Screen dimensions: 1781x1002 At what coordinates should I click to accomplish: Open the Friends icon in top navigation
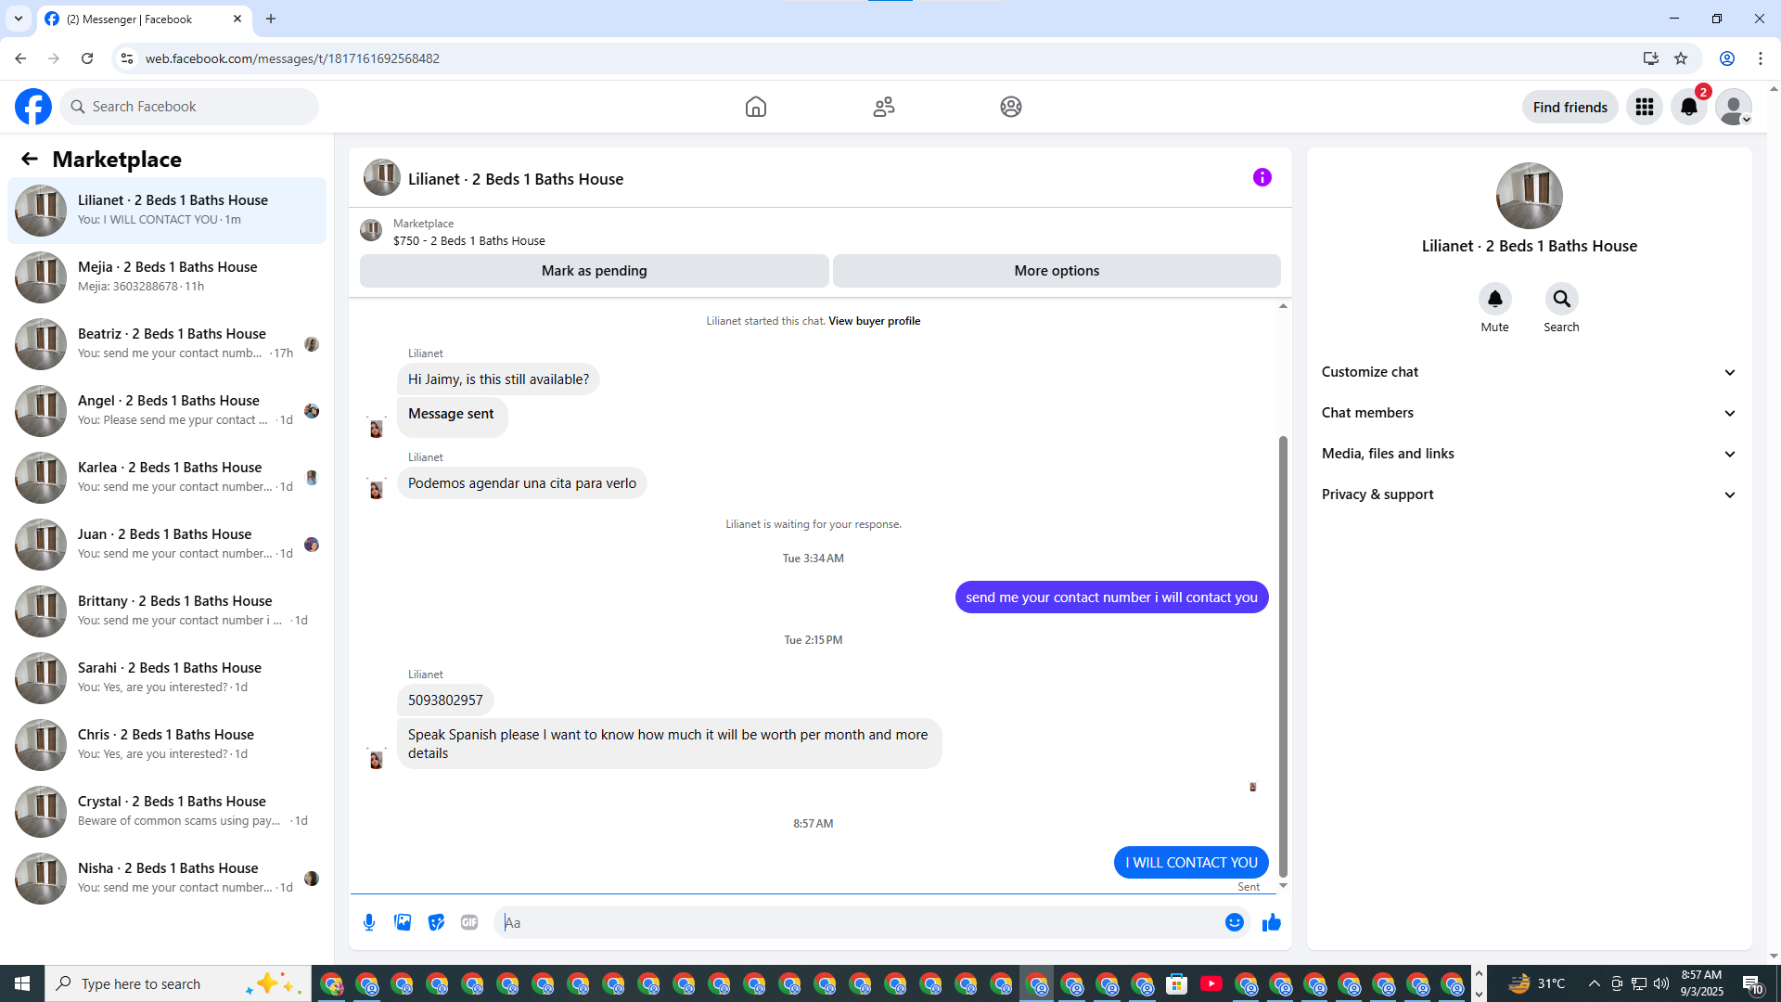pyautogui.click(x=884, y=107)
